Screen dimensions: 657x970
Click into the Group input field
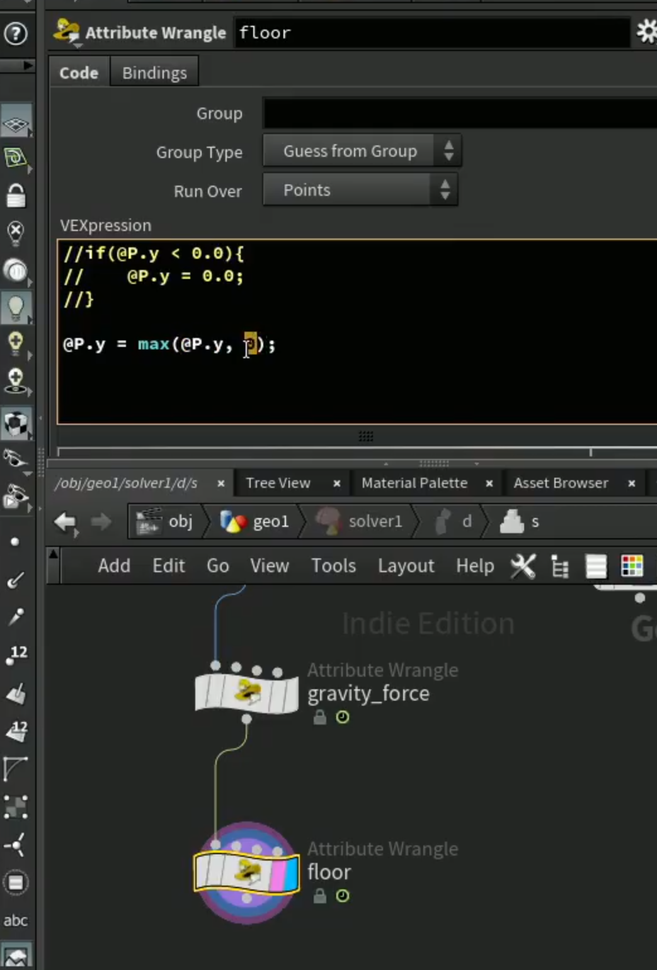pos(460,113)
